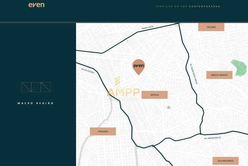Click the Radial Leste street label
This screenshot has width=248, height=166.
coord(148,28)
